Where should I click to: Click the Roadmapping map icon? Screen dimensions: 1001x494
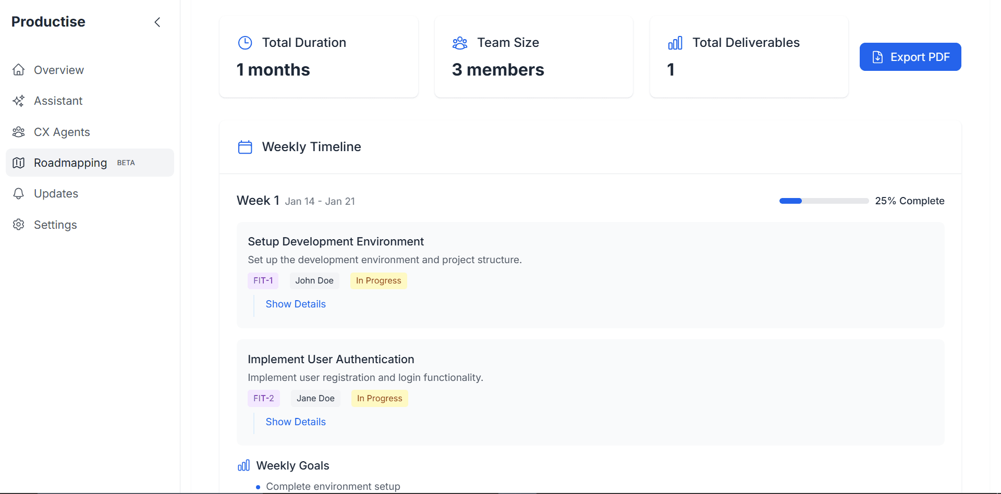pyautogui.click(x=19, y=163)
